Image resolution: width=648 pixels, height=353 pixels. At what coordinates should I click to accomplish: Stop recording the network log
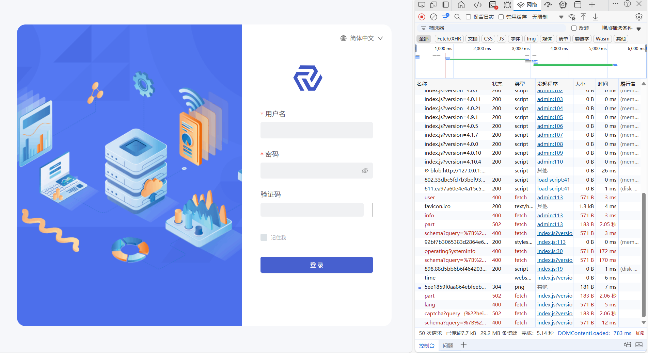[422, 17]
